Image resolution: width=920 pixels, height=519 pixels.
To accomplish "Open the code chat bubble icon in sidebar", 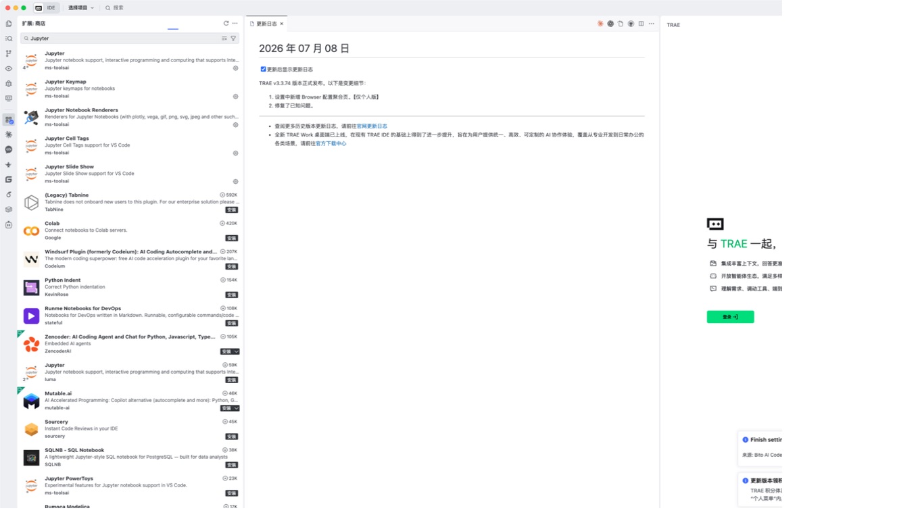I will [9, 149].
